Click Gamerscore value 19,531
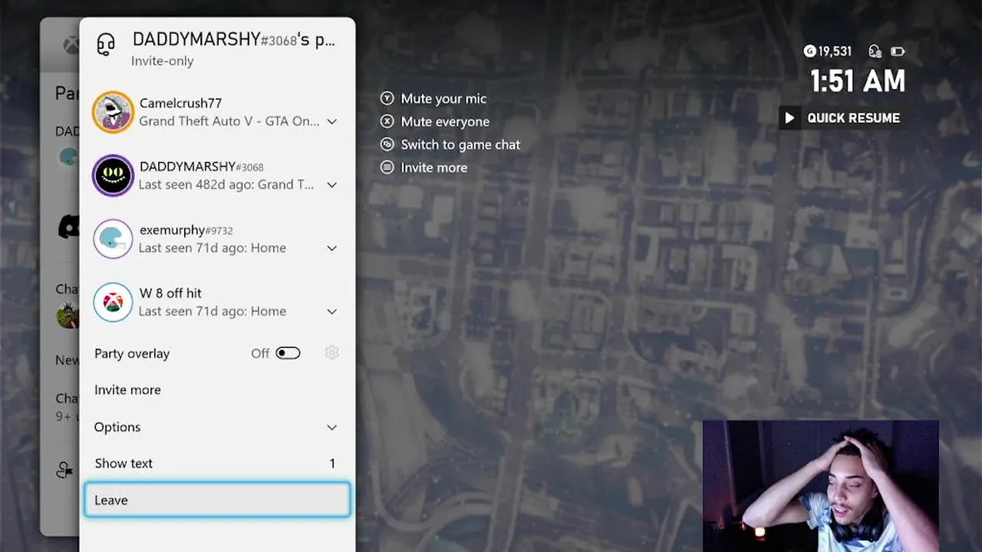Image resolution: width=982 pixels, height=552 pixels. coord(835,51)
